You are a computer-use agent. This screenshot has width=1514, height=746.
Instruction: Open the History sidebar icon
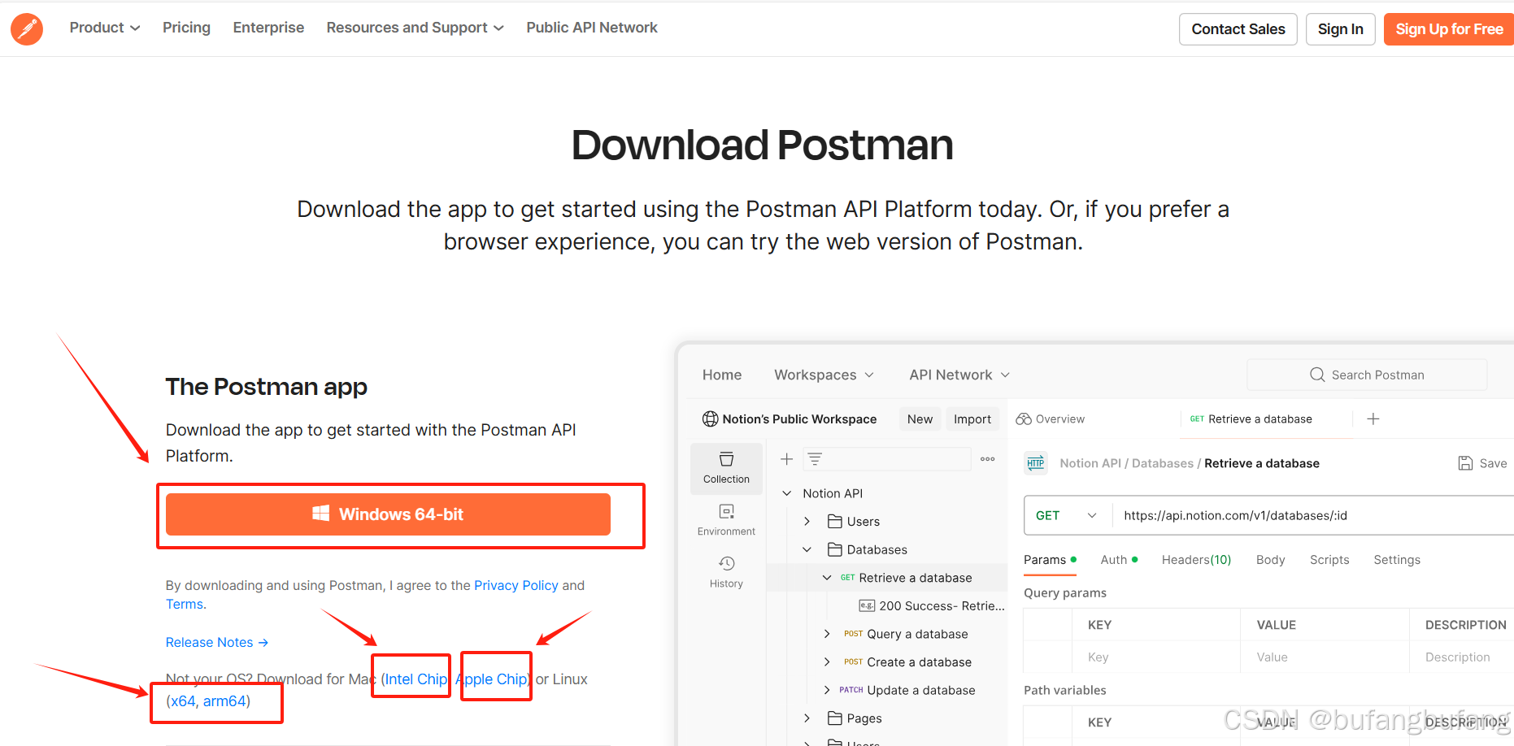point(726,572)
